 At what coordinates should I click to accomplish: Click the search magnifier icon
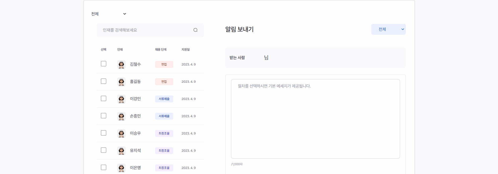click(x=195, y=30)
